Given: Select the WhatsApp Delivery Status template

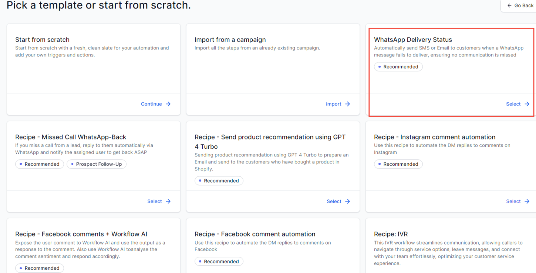Looking at the screenshot, I should pyautogui.click(x=513, y=104).
